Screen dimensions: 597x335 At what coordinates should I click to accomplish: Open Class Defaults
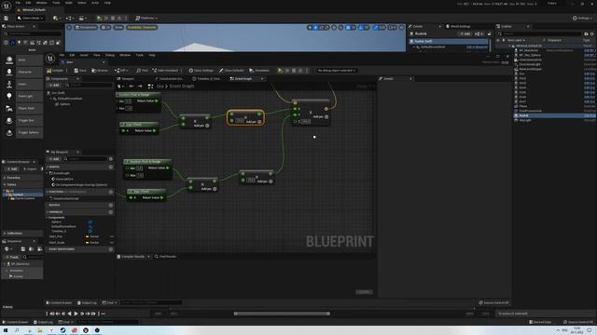point(231,71)
